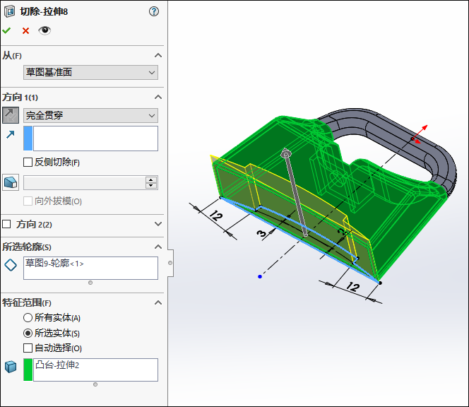Click the contour list resize handle
469x407 pixels.
click(x=90, y=283)
